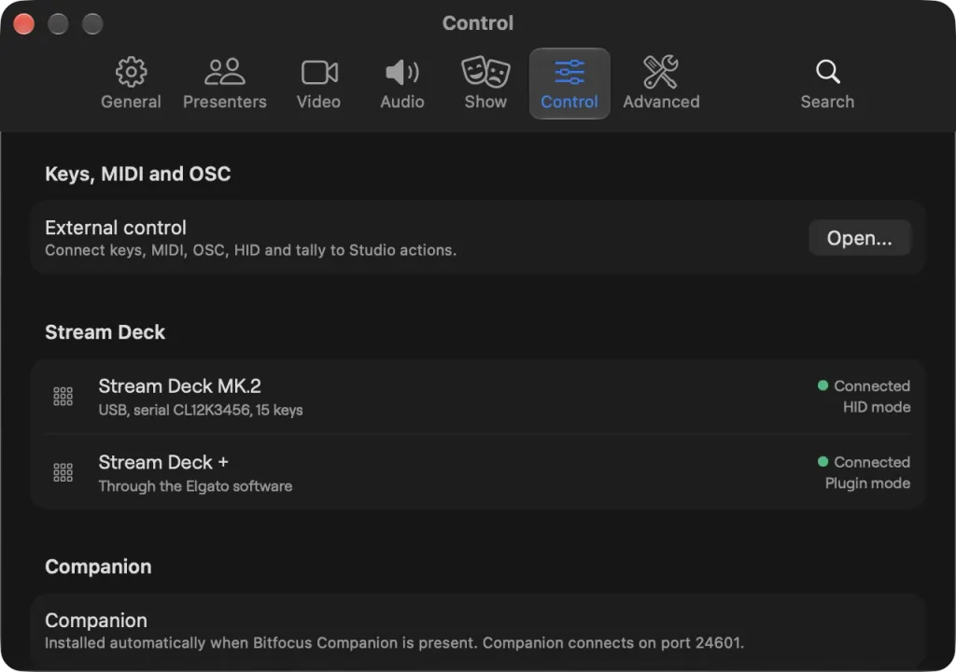The image size is (956, 672).
Task: Select the Control sliders icon
Action: [569, 72]
